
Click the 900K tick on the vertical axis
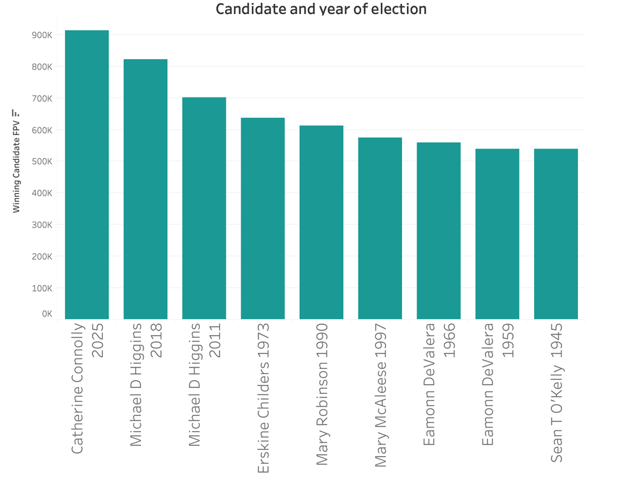coord(41,35)
